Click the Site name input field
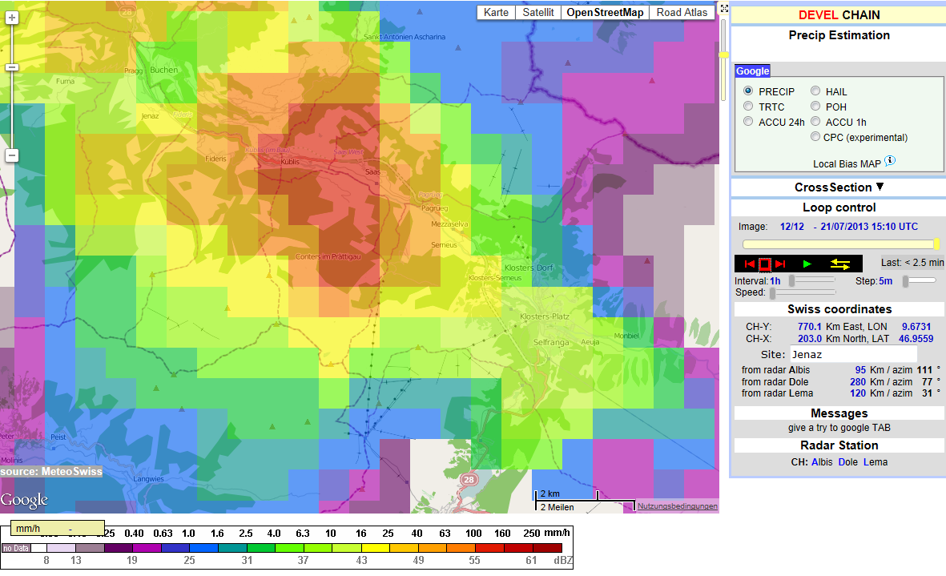Screen dimensions: 946x576 [x=853, y=354]
